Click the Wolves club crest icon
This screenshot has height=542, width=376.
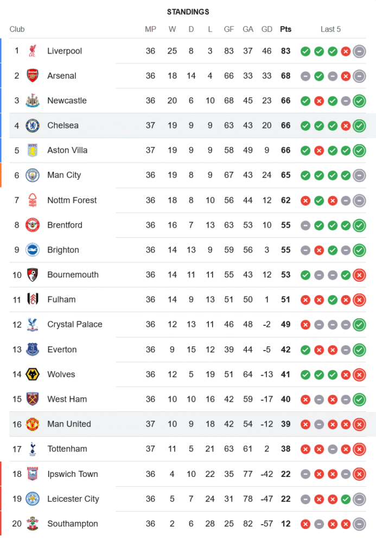pyautogui.click(x=33, y=375)
